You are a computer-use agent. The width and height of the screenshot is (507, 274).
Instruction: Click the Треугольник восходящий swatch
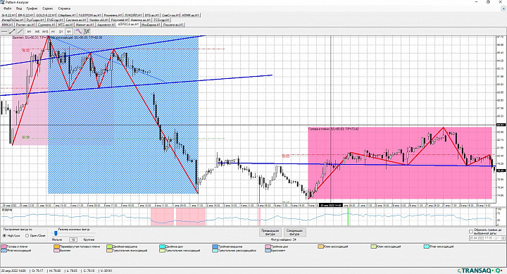[x=109, y=251]
